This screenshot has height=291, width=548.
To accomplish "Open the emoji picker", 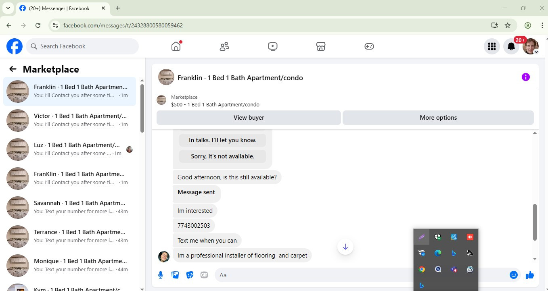I will coord(514,275).
